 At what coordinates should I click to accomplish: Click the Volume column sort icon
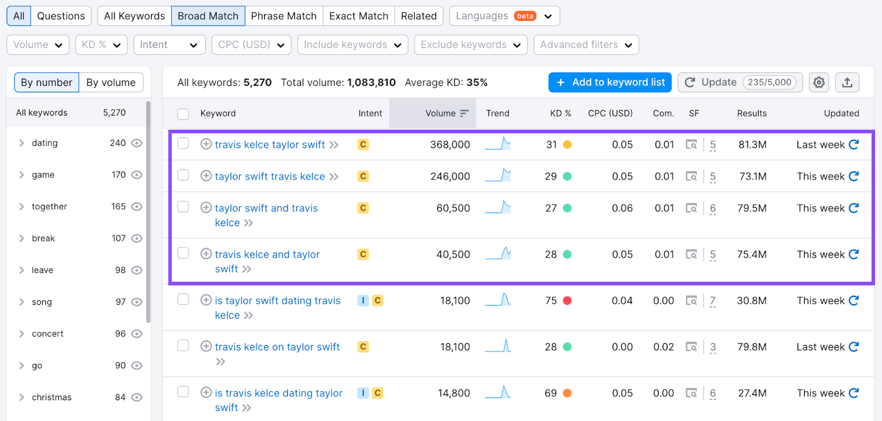point(464,113)
